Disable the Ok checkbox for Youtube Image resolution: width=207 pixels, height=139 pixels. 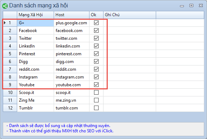(96, 84)
